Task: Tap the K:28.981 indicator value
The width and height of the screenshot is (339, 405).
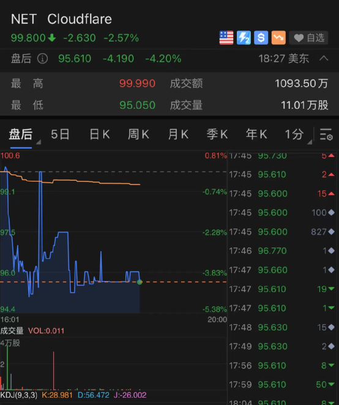Action: (x=57, y=395)
